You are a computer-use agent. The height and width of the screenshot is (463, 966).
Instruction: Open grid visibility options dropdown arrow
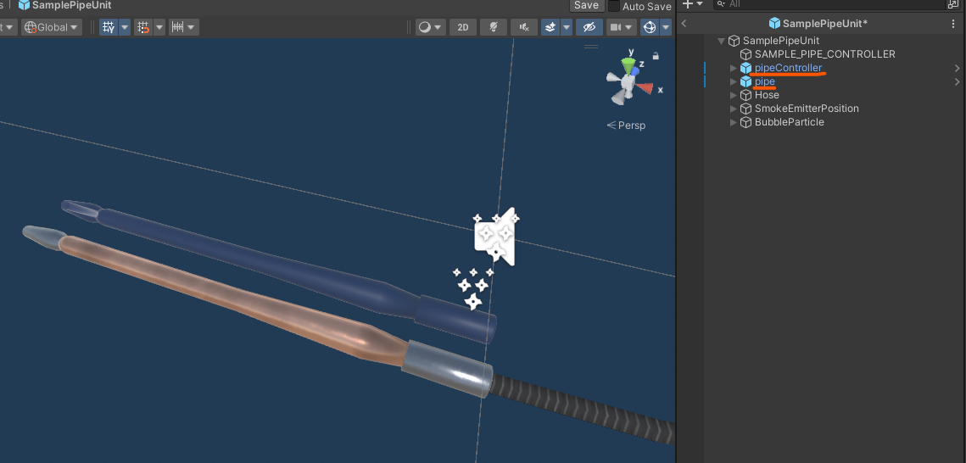point(125,27)
